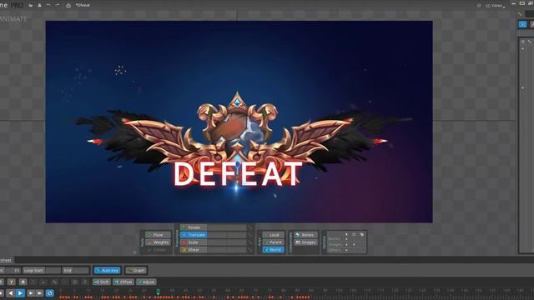Activate the Translate transform tool
The height and width of the screenshot is (300, 534).
[194, 235]
